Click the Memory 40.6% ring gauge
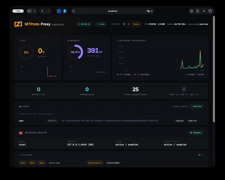Screen dimensions: 225x180 pyautogui.click(x=75, y=52)
